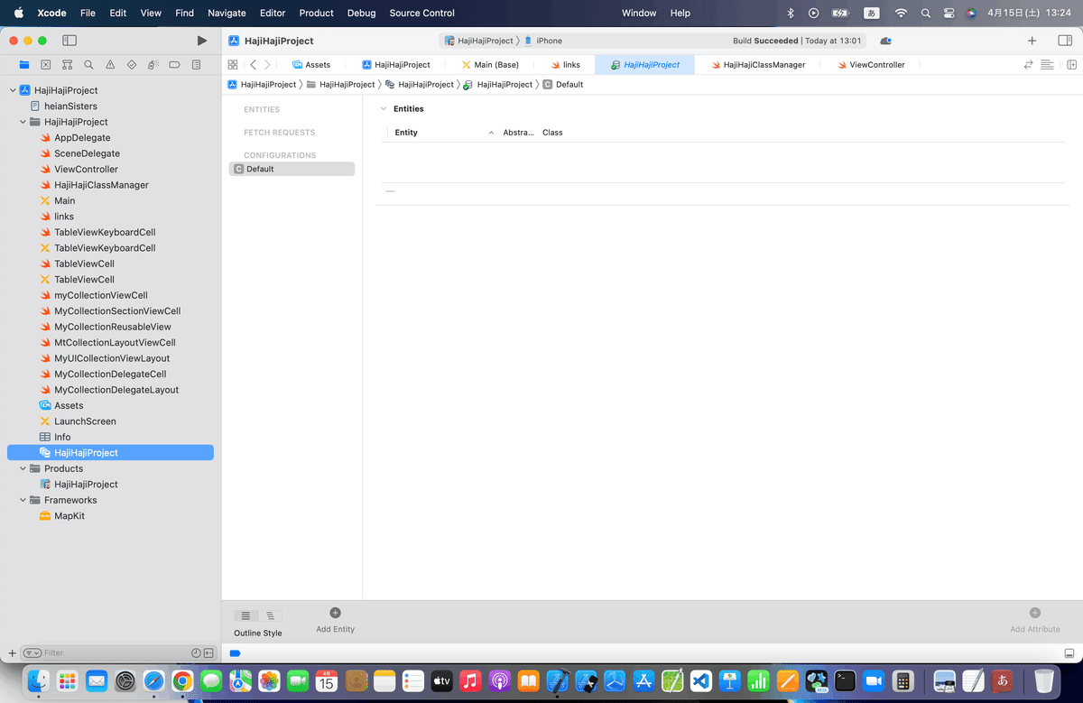1083x703 pixels.
Task: Open the Product menu
Action: point(316,13)
